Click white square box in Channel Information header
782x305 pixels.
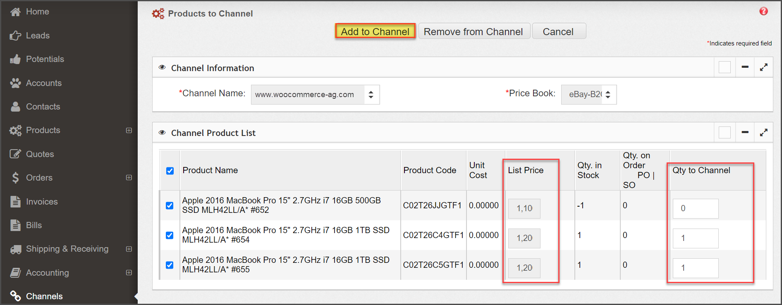725,67
